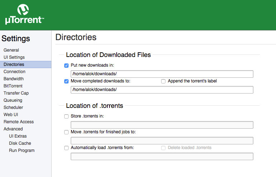Click the new downloads path field
Screen dimensions: 276x177
[162, 74]
